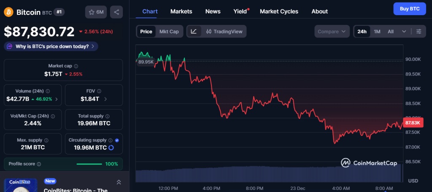The image size is (432, 192).
Task: Open the CoinBites: Bitcoin article link
Action: [x=75, y=190]
